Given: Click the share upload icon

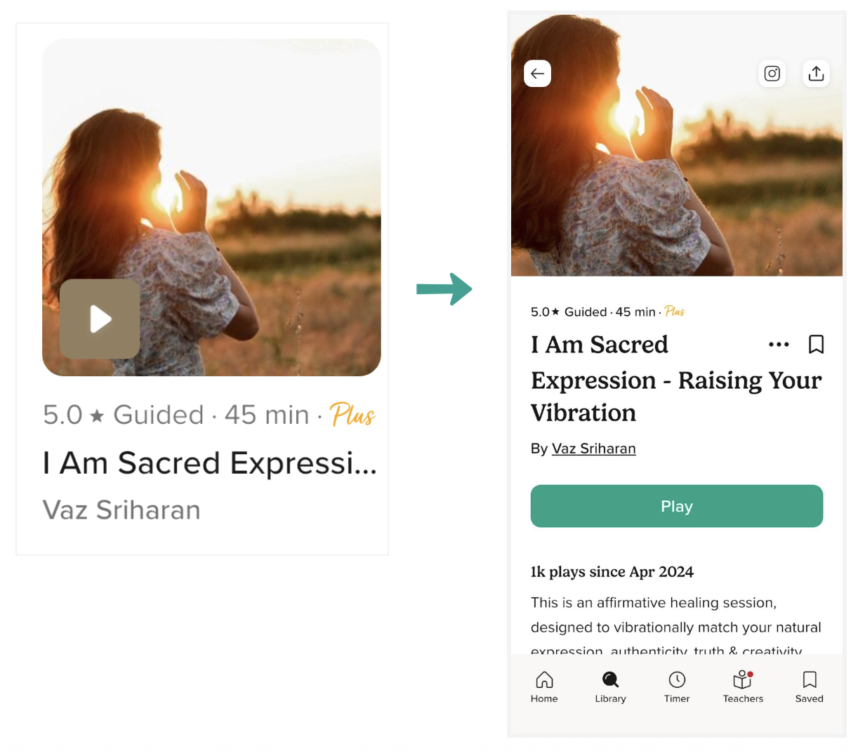Looking at the screenshot, I should 816,74.
